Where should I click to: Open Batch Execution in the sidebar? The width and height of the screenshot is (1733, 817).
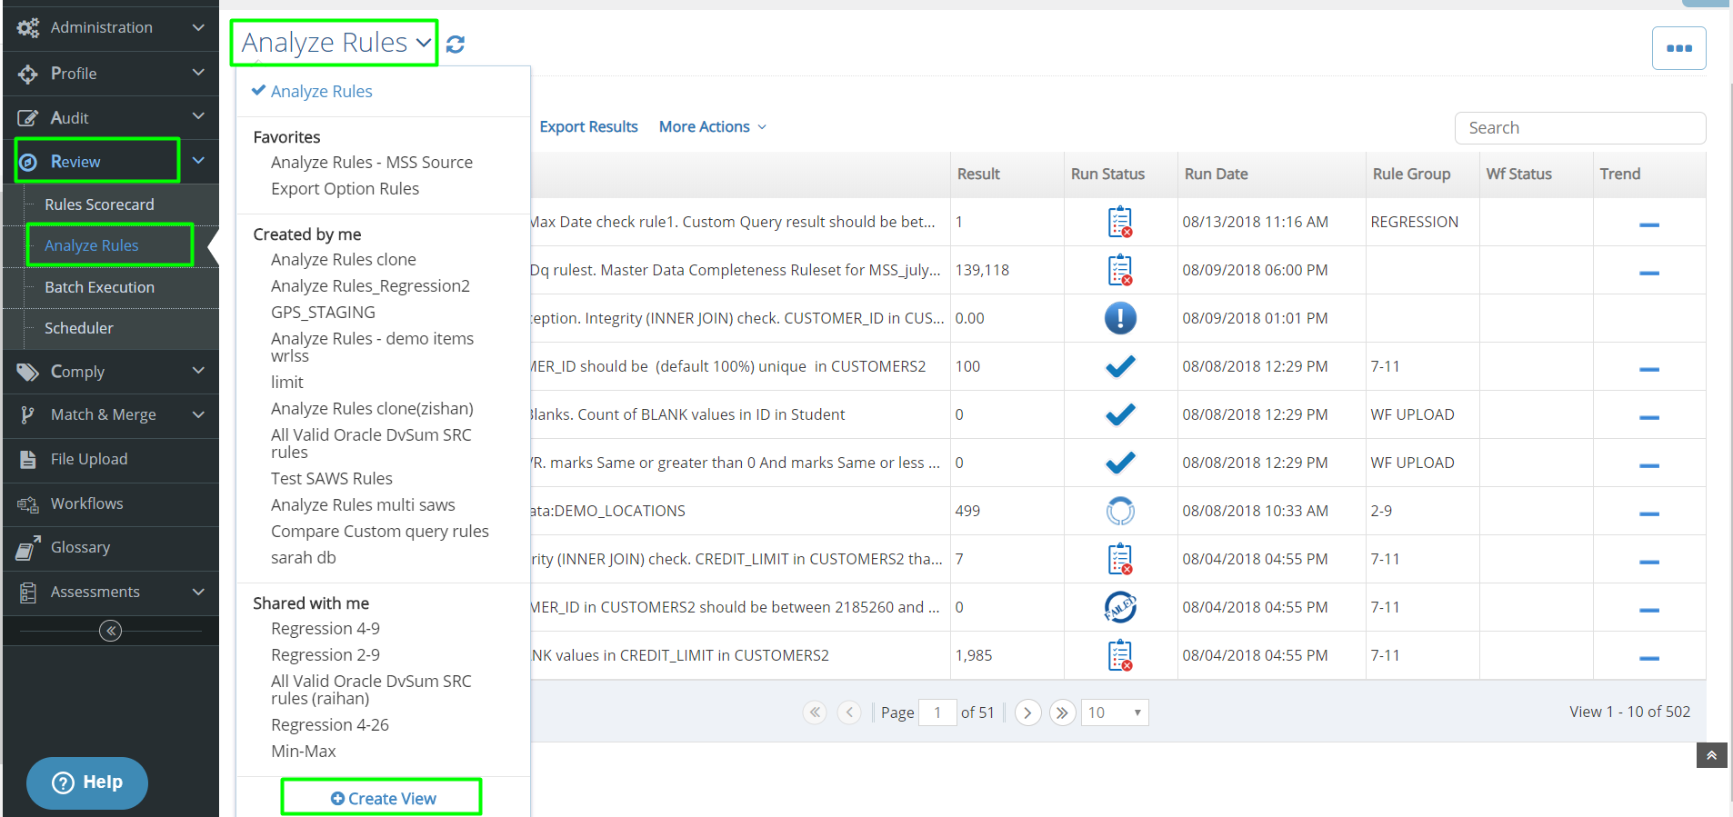point(99,287)
